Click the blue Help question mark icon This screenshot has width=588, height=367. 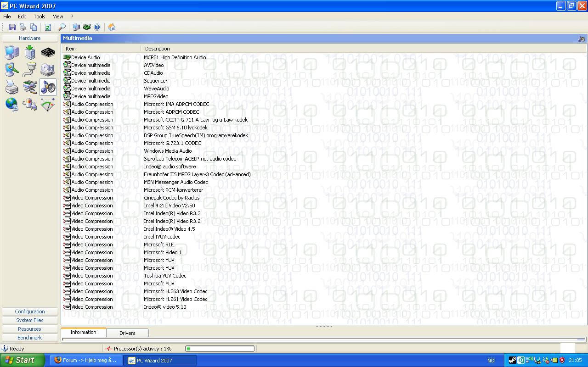[x=97, y=27]
